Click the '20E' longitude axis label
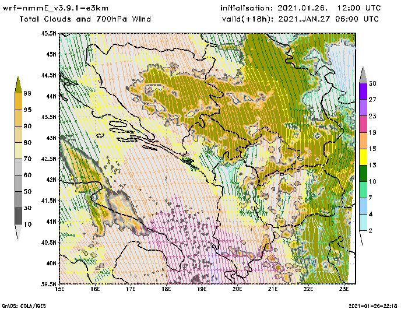 tap(237, 289)
